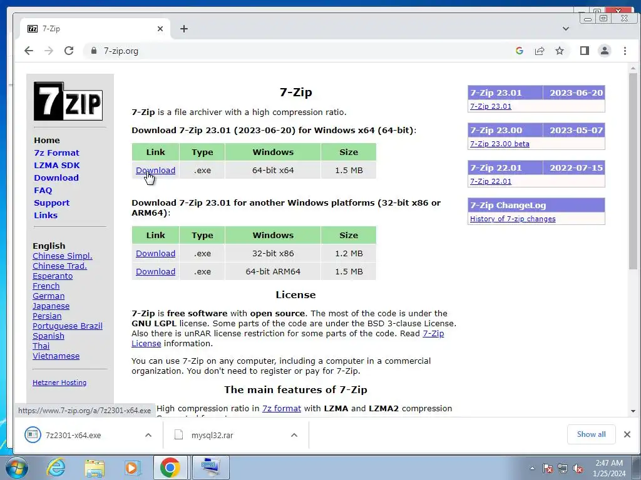Open the browser side panel

coord(585,51)
